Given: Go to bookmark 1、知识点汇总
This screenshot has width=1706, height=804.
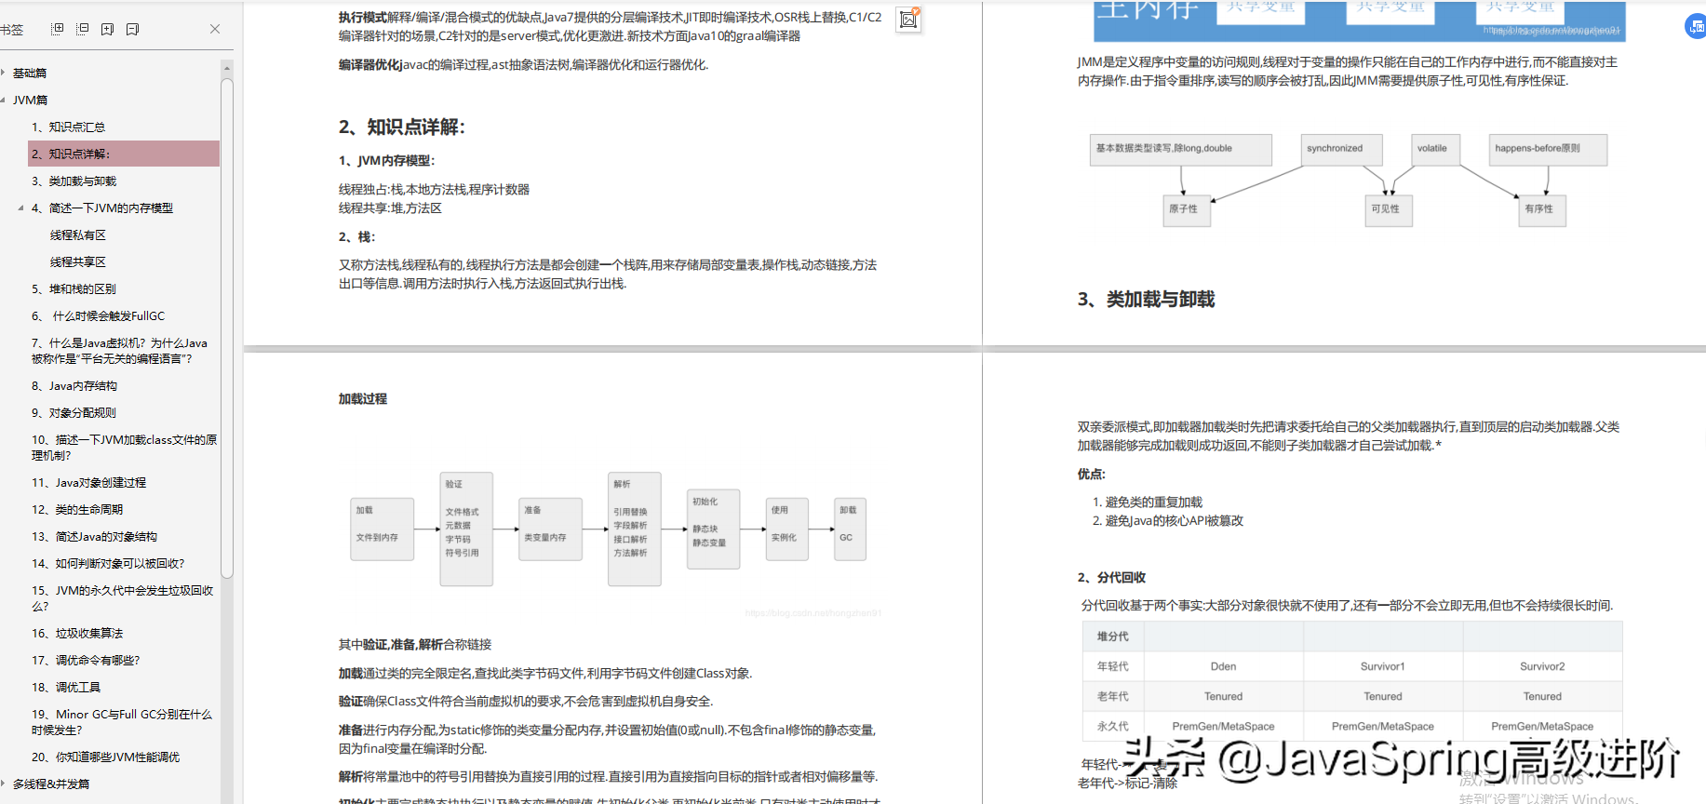Looking at the screenshot, I should (68, 127).
